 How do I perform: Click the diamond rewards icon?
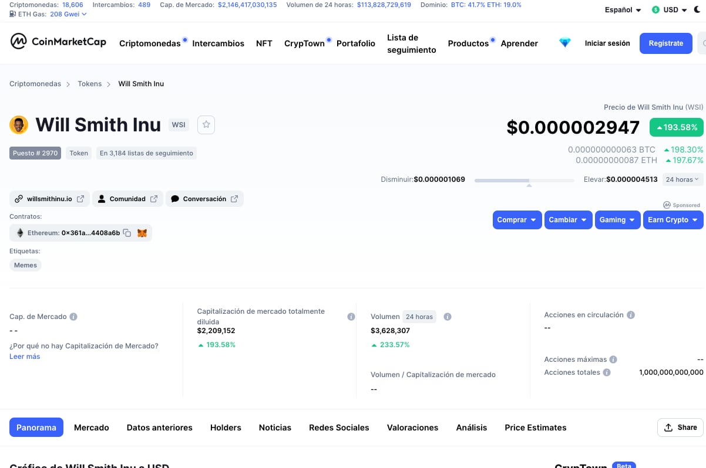564,43
